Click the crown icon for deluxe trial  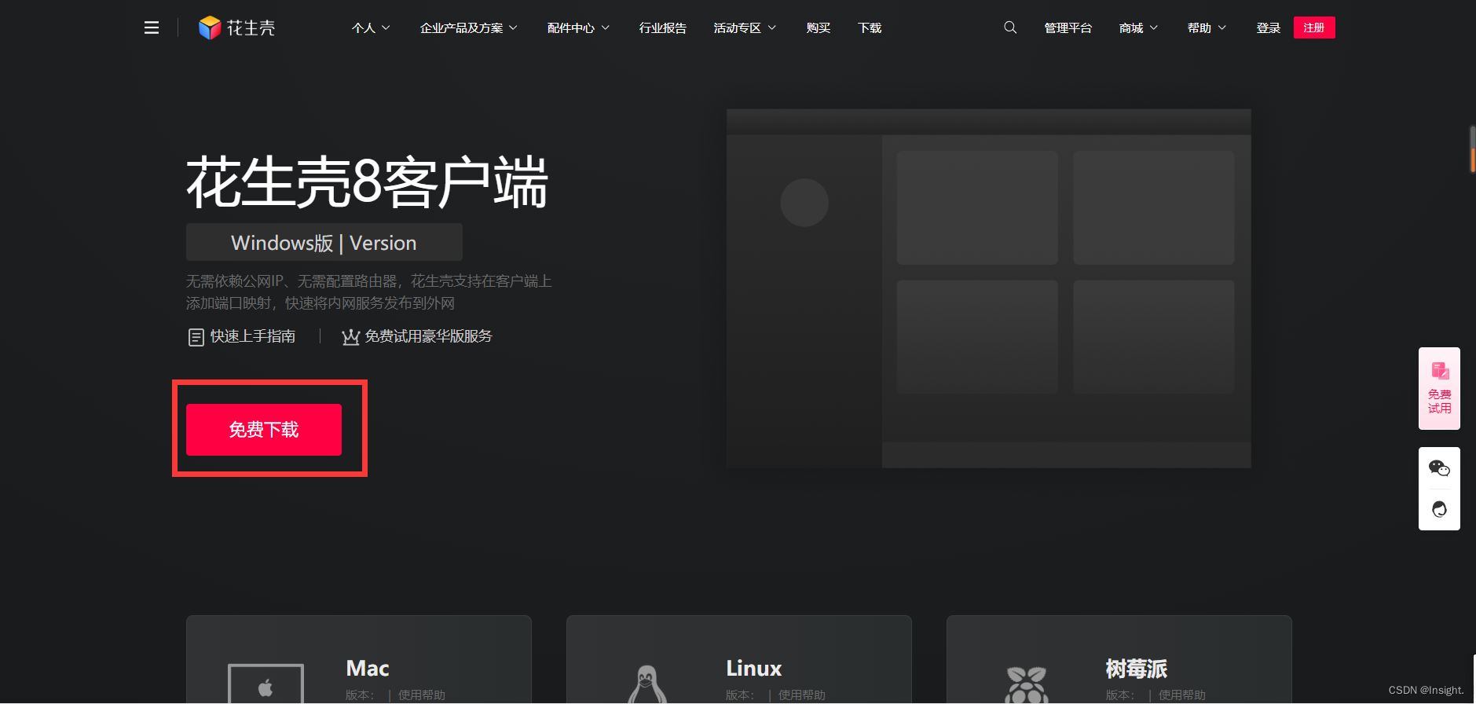coord(350,337)
